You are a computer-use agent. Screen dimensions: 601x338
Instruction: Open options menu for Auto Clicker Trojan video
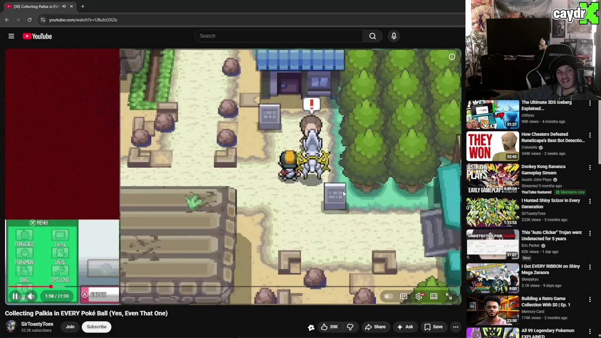click(590, 233)
